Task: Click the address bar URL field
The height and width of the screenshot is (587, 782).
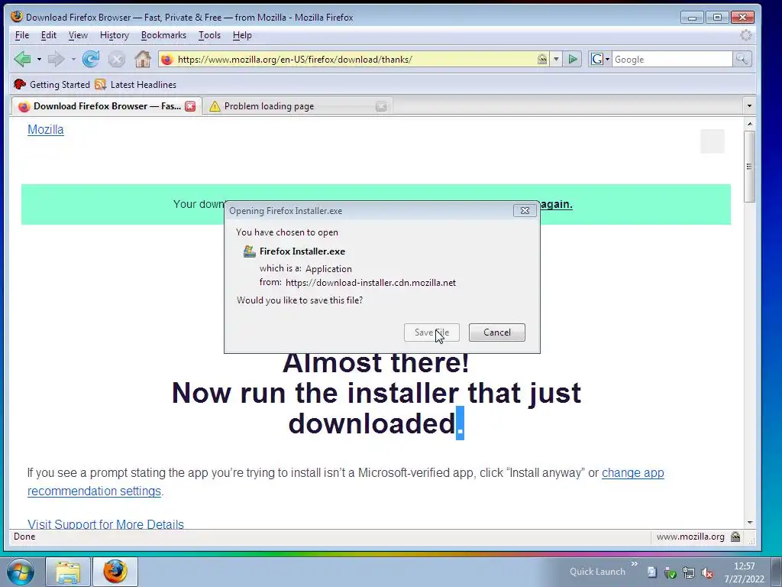Action: (x=354, y=60)
